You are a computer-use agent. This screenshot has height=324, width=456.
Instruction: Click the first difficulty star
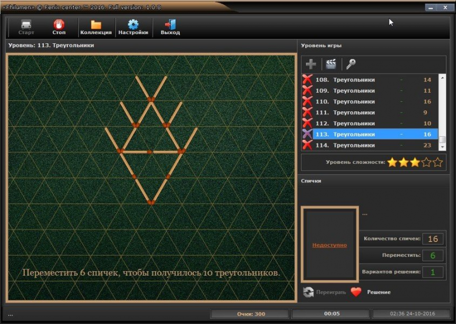click(392, 162)
